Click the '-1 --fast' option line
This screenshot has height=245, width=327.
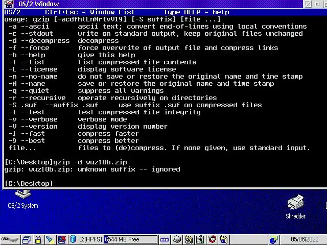(74, 133)
